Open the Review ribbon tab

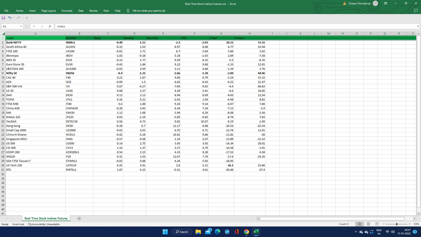pos(94,11)
